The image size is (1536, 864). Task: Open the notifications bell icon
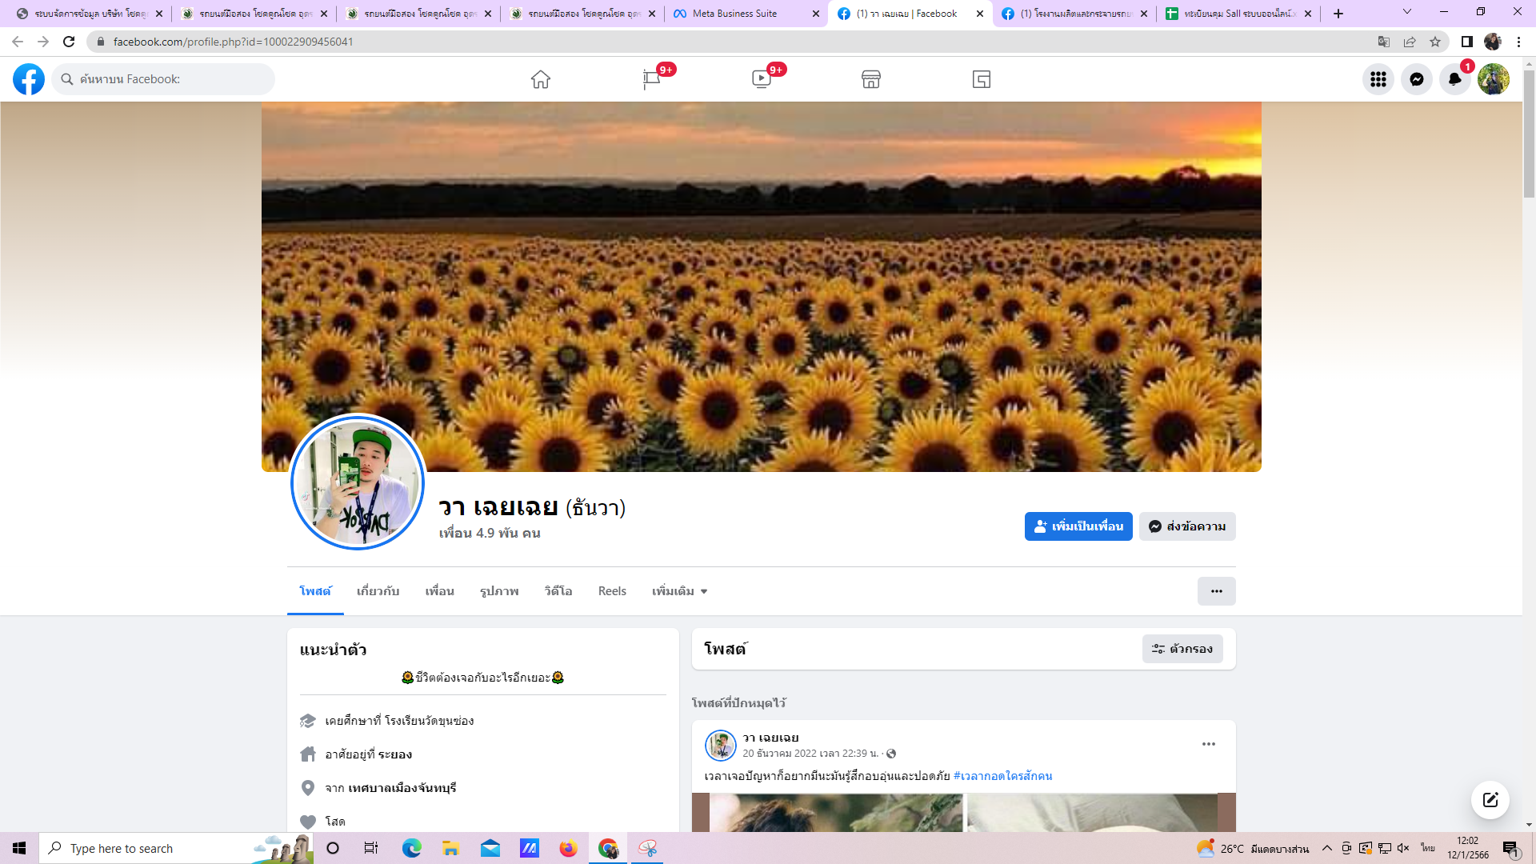(x=1454, y=79)
